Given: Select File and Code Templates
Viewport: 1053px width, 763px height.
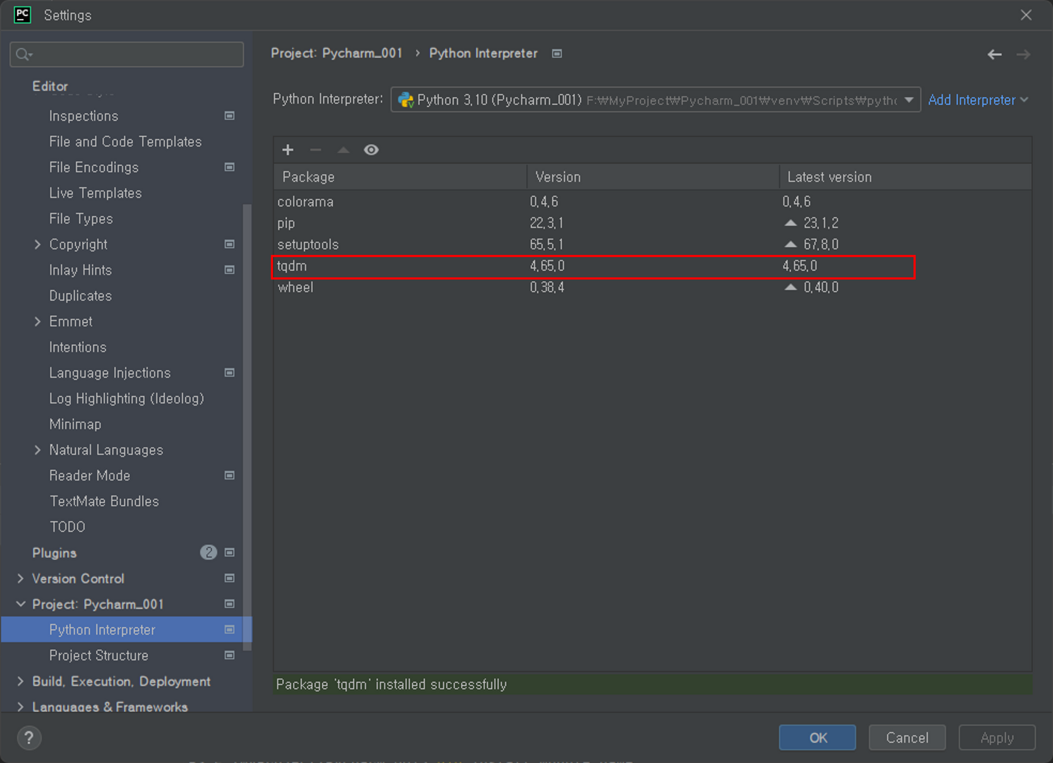Looking at the screenshot, I should click(125, 142).
